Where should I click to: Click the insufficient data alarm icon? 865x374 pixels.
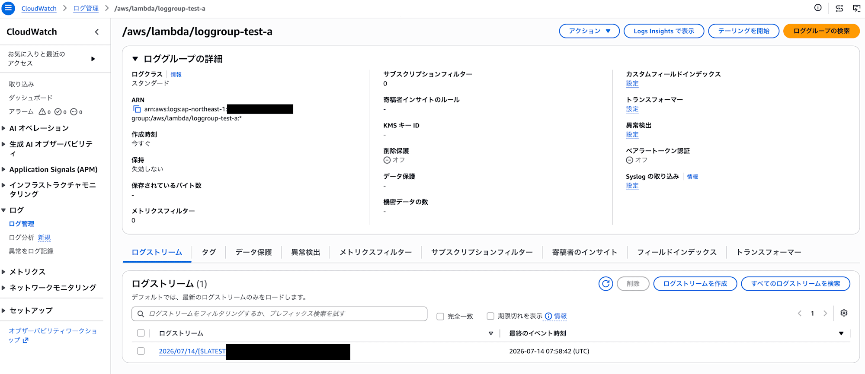pyautogui.click(x=74, y=112)
